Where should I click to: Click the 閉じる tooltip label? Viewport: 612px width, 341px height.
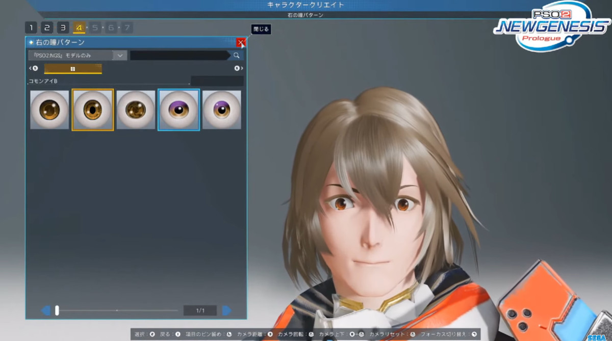click(261, 29)
